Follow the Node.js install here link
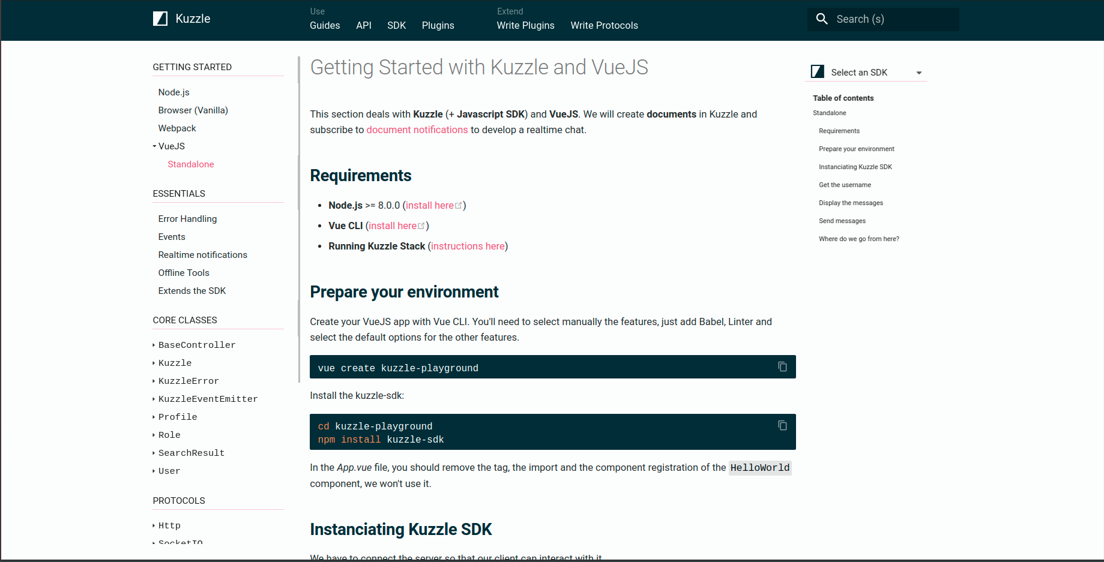The image size is (1104, 562). (430, 205)
